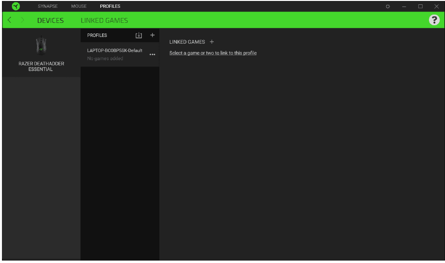This screenshot has width=445, height=263.
Task: Click the Razer logo icon
Action: pos(16,6)
